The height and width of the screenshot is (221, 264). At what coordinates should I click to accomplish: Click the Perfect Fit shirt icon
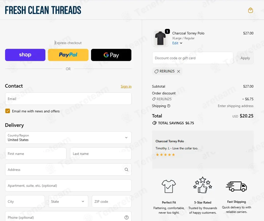click(169, 186)
